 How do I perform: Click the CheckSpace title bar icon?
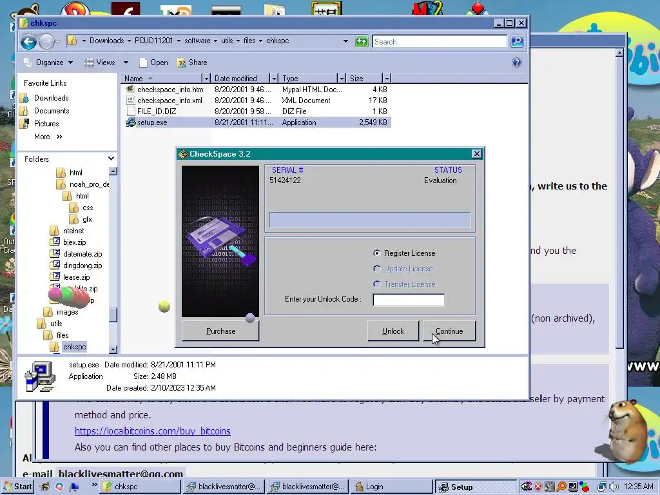click(182, 154)
